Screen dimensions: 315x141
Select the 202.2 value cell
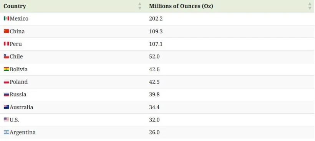click(x=156, y=19)
